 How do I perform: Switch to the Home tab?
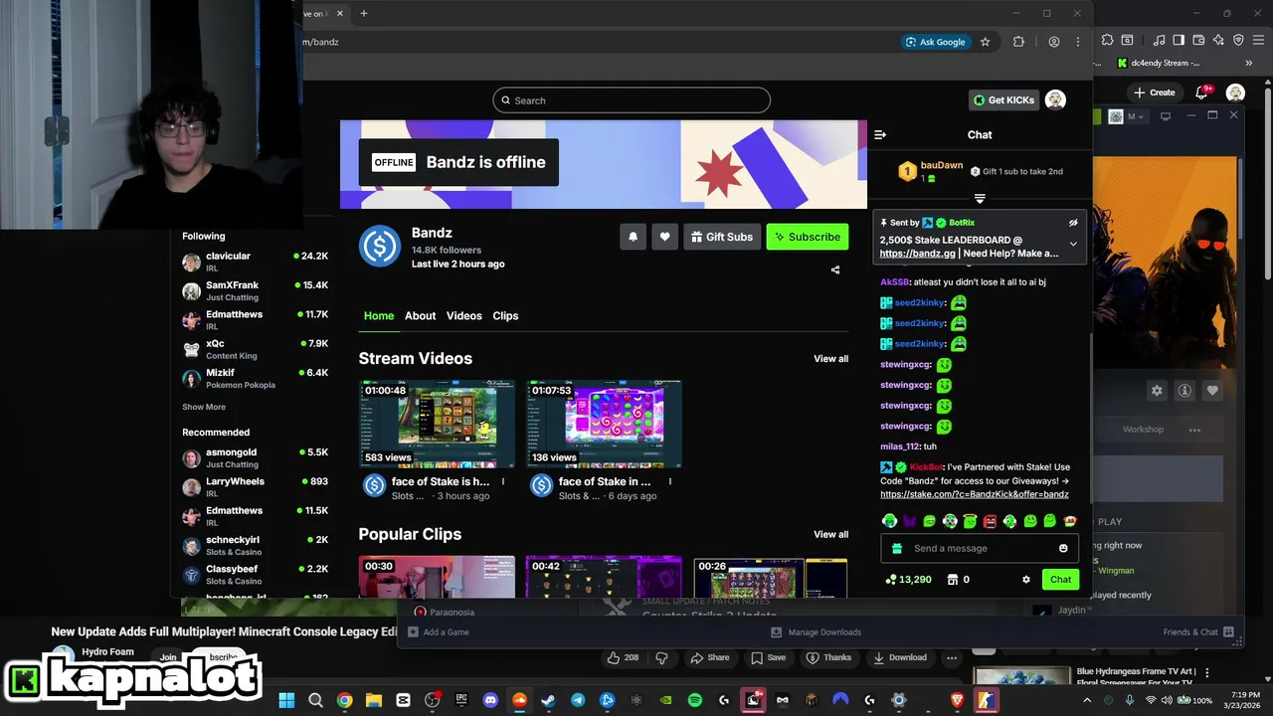pos(379,315)
